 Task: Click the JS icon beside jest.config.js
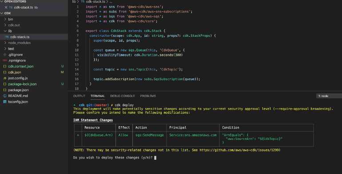pos(5,78)
